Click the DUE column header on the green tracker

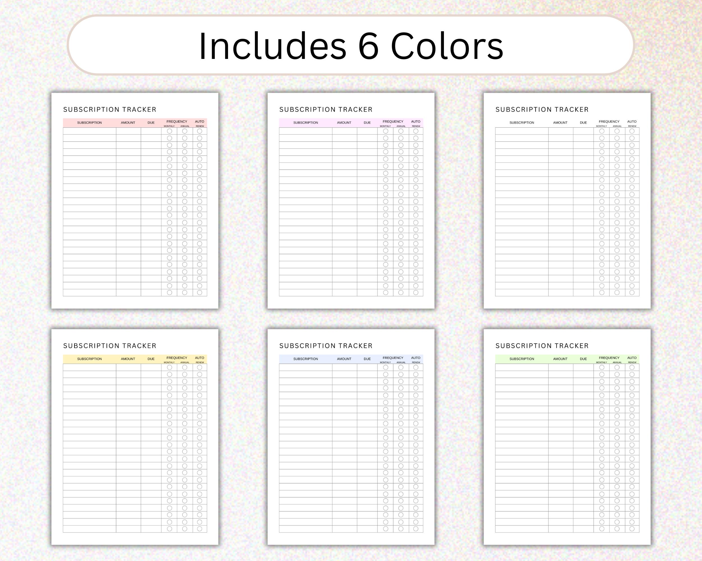pyautogui.click(x=583, y=359)
